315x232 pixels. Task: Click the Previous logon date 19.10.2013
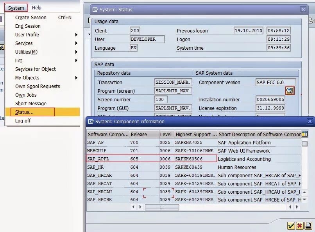pos(249,31)
